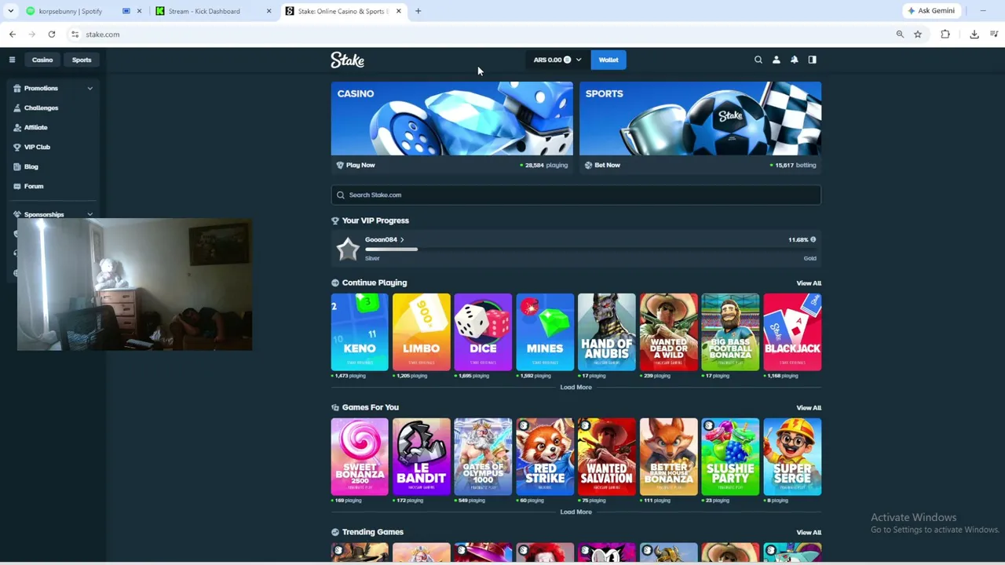Open the Mines game thumbnail

[545, 332]
